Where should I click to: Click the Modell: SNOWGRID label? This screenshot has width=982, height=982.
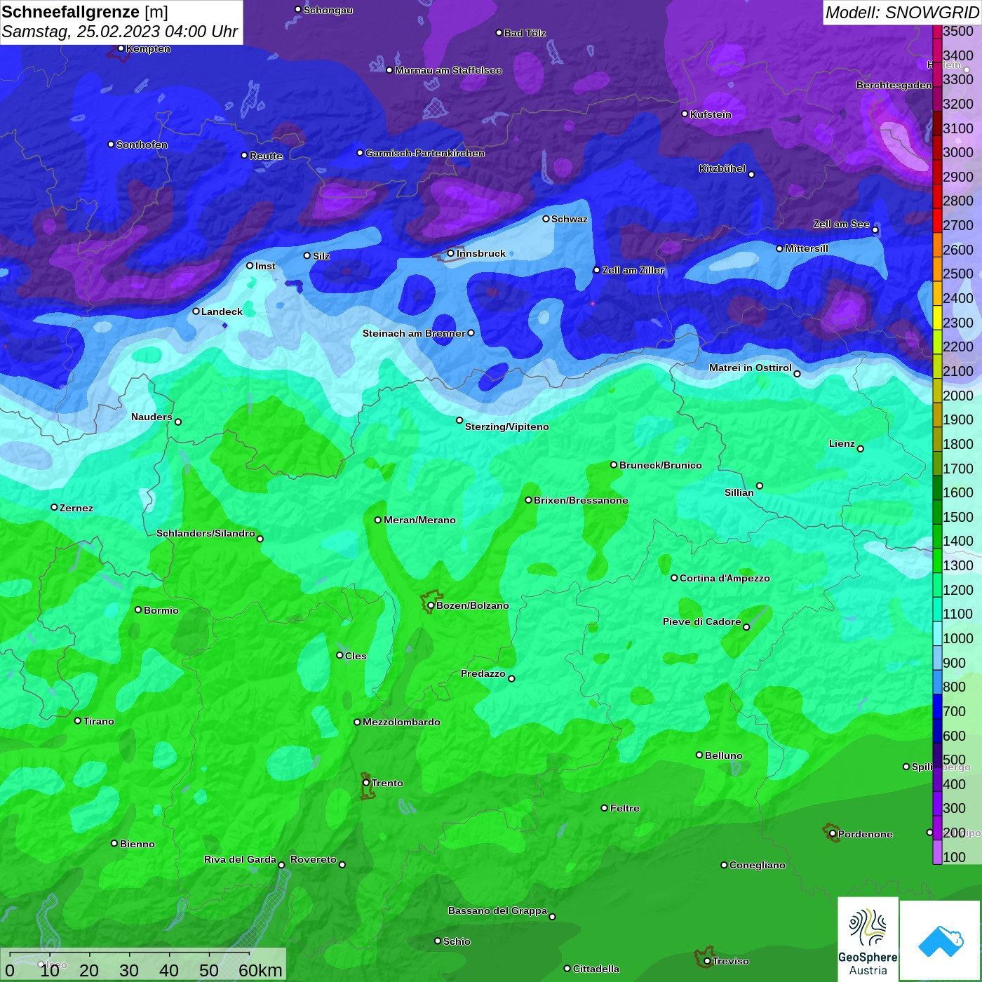902,13
